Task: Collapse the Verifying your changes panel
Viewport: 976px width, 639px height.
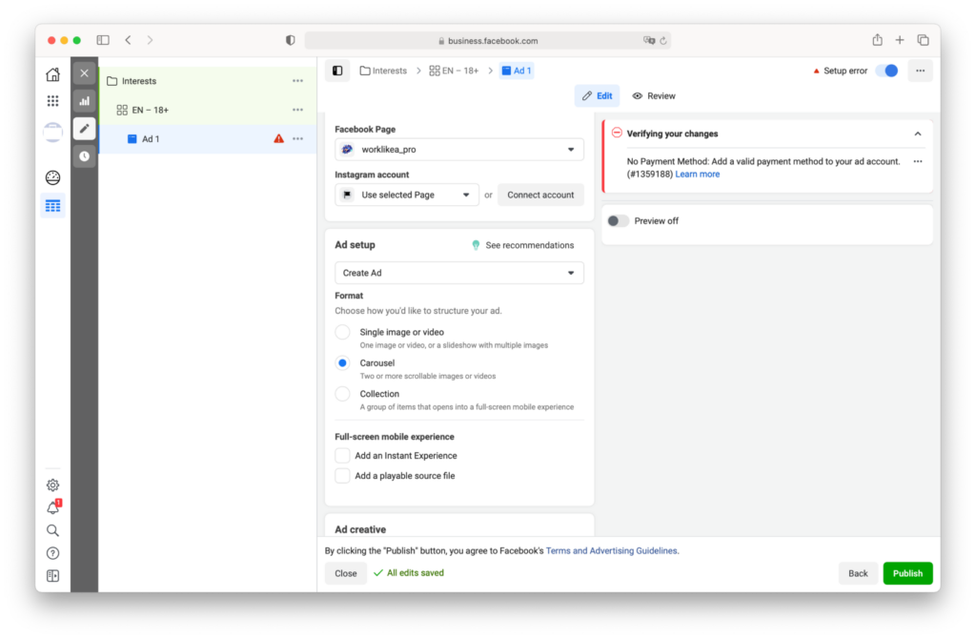Action: click(917, 134)
